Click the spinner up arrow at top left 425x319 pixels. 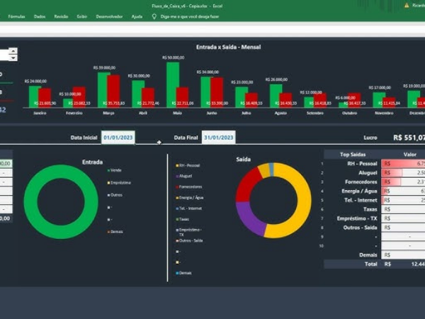click(x=13, y=52)
